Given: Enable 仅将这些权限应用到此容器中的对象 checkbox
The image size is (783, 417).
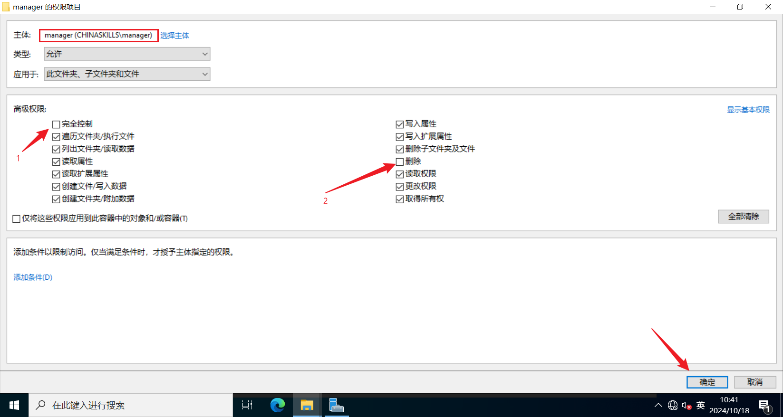Looking at the screenshot, I should (x=17, y=219).
